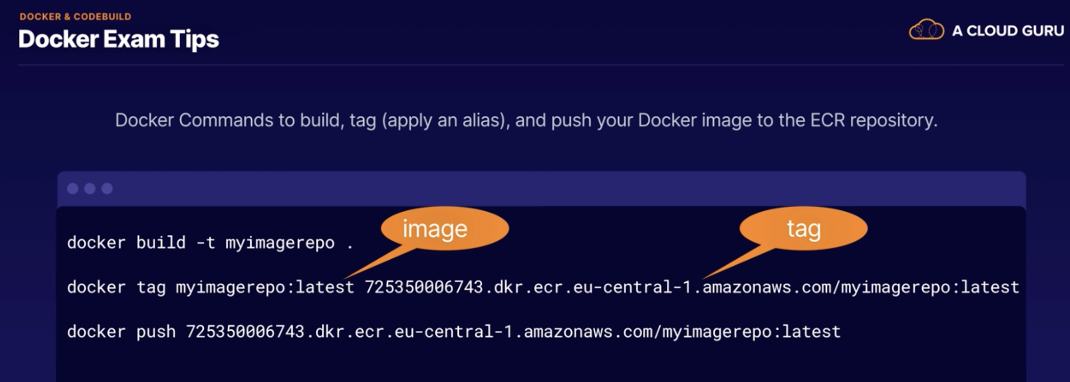The width and height of the screenshot is (1070, 382).
Task: Click the word ECR repository in description
Action: click(874, 120)
